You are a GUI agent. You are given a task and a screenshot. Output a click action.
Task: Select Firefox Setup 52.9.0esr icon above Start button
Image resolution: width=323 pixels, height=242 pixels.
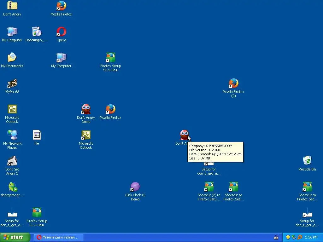37,212
